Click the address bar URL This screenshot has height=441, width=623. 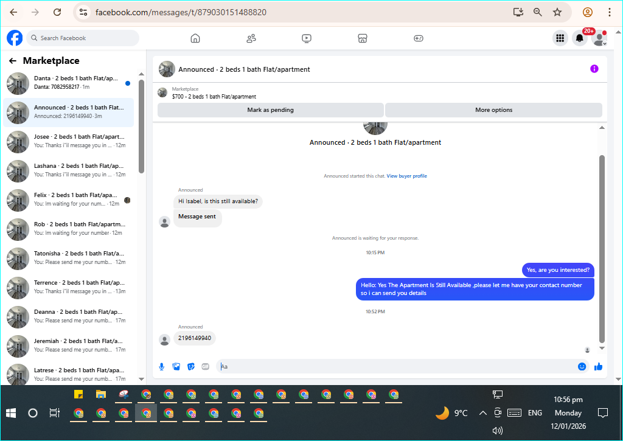pyautogui.click(x=181, y=12)
